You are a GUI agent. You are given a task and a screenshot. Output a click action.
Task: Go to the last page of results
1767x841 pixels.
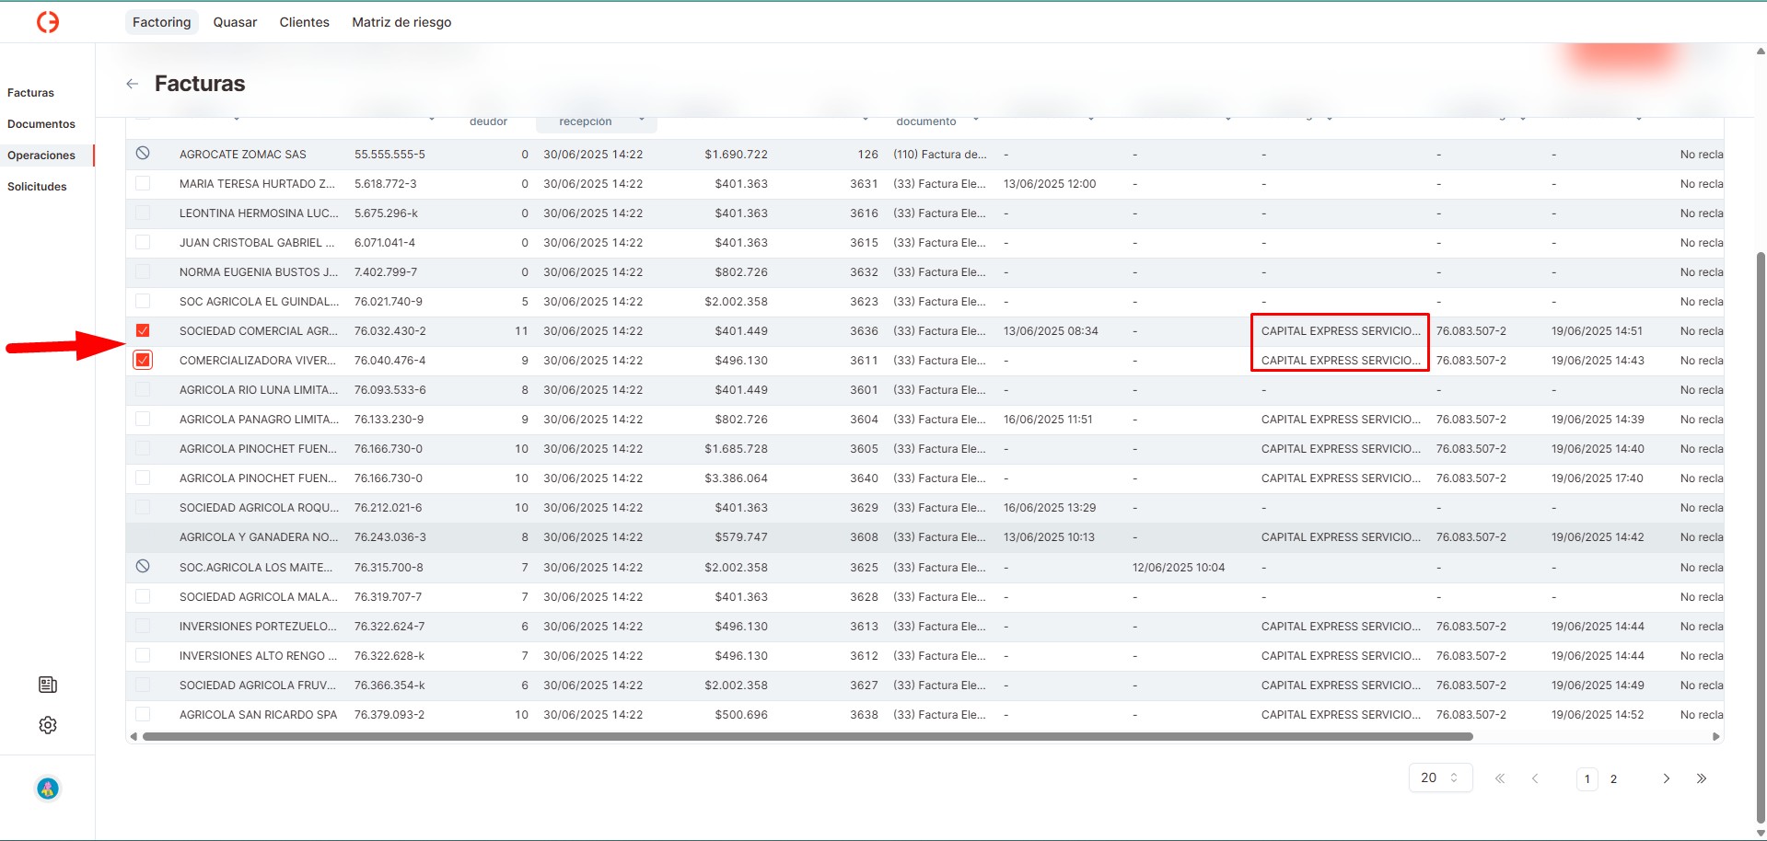pos(1701,778)
